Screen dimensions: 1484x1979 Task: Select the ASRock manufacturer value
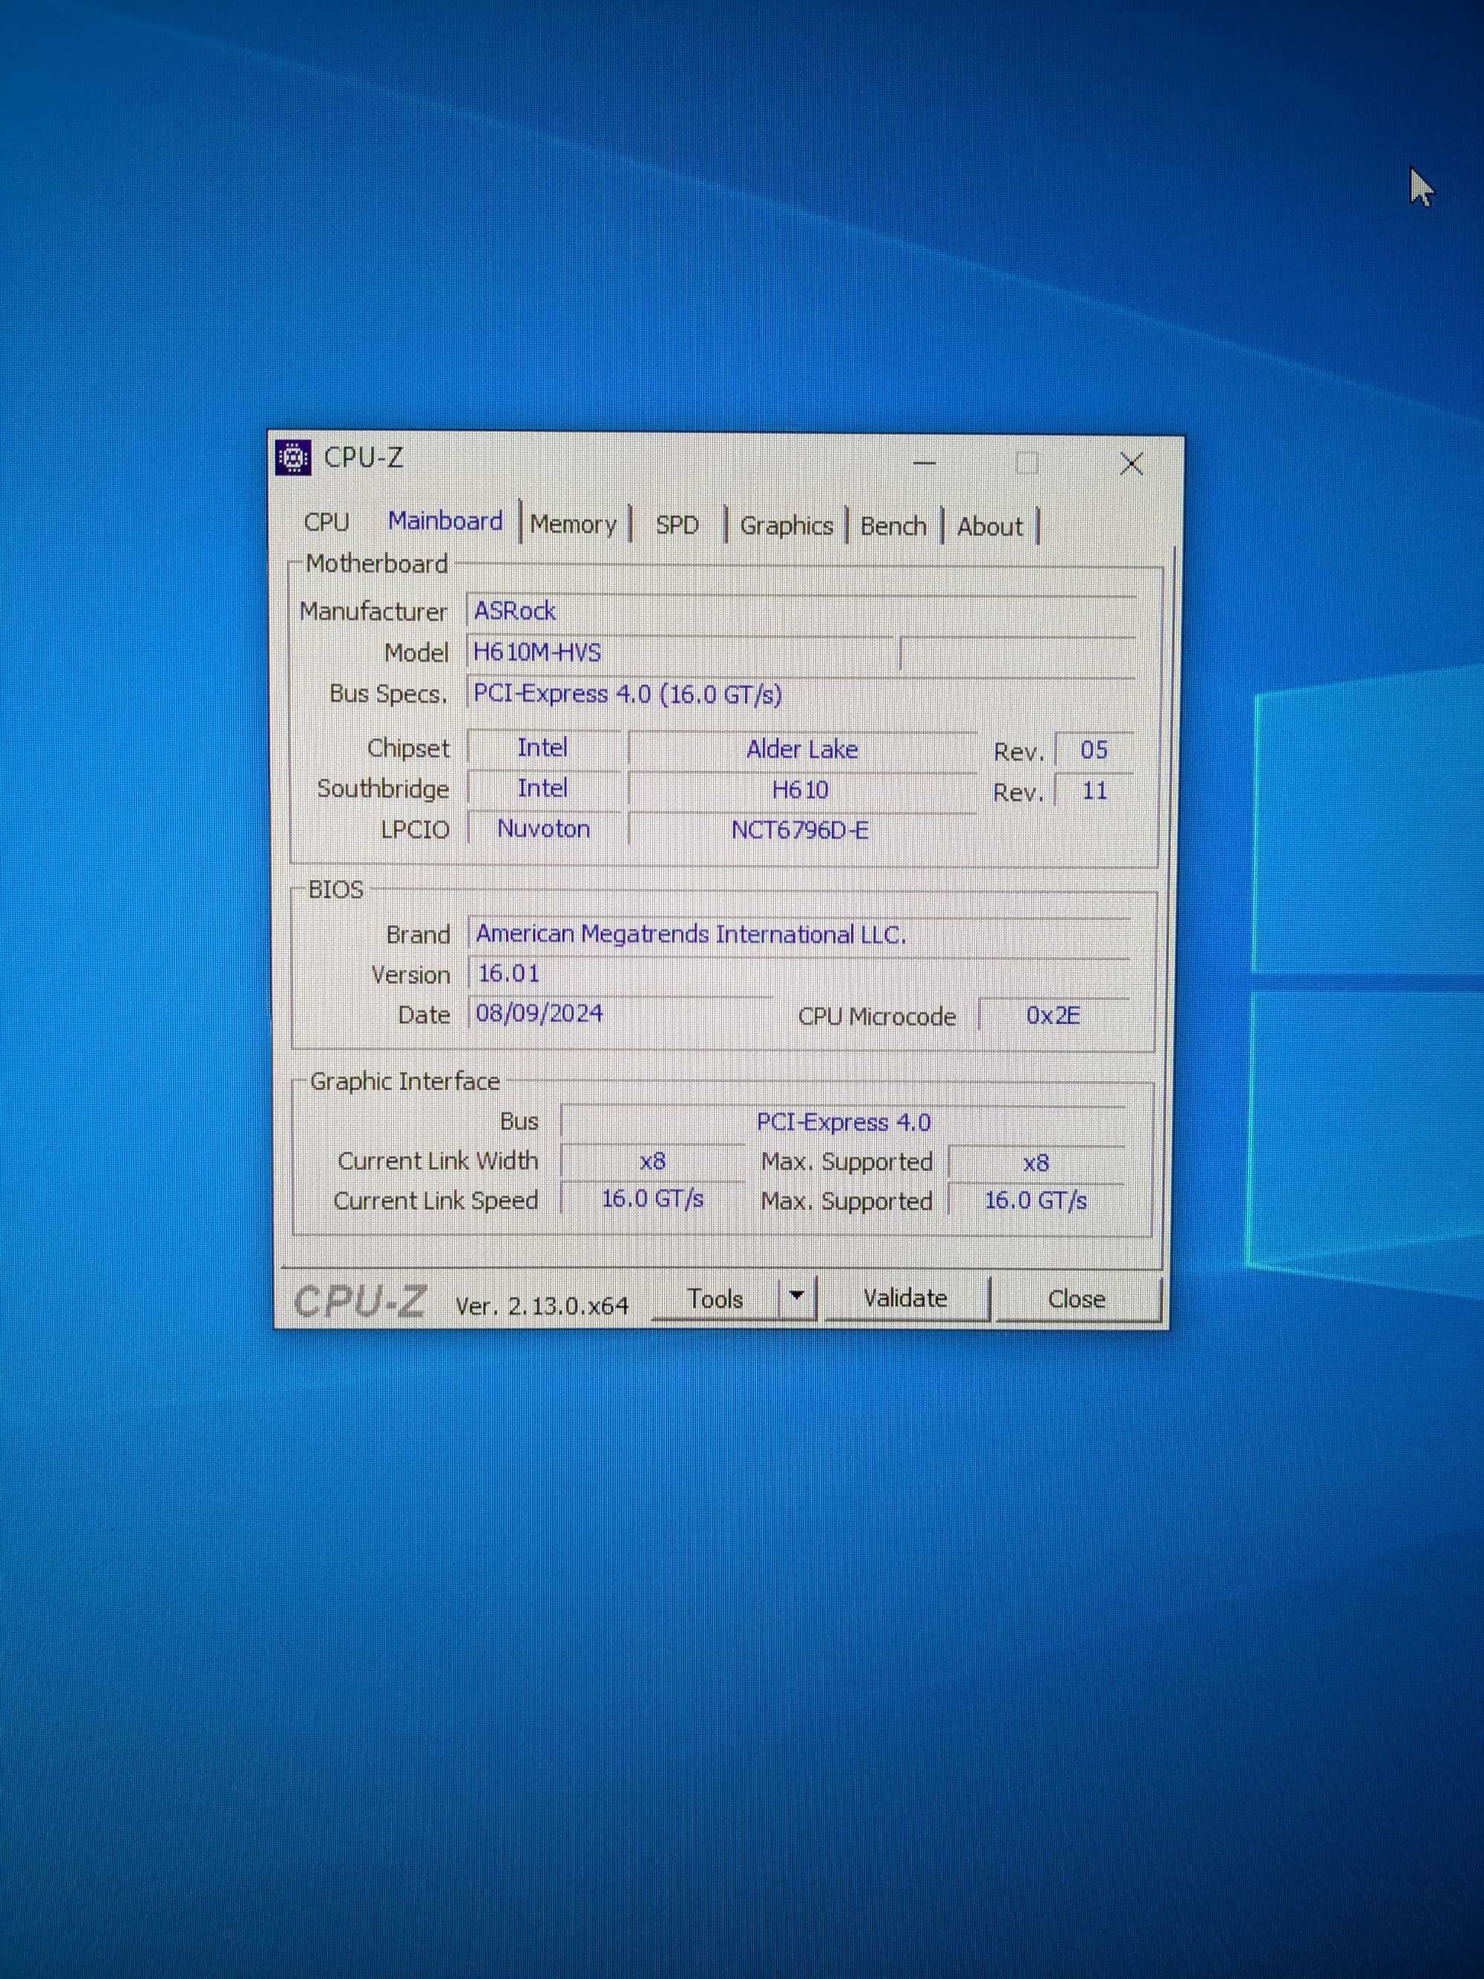point(801,611)
